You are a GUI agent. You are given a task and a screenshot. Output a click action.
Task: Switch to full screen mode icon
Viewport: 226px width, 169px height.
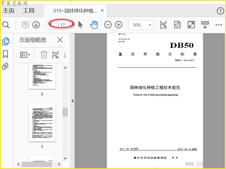(x=191, y=25)
